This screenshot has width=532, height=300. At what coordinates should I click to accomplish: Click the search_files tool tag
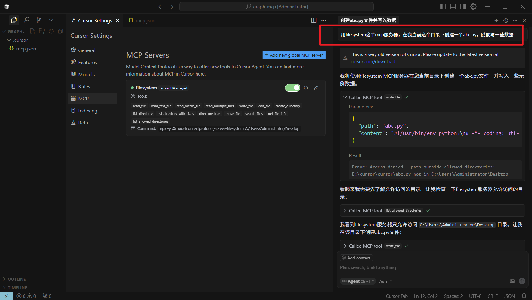point(254,114)
